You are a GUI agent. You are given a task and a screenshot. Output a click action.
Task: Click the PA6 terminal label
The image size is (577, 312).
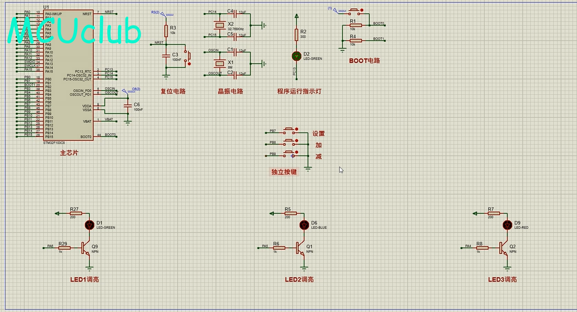click(51, 246)
